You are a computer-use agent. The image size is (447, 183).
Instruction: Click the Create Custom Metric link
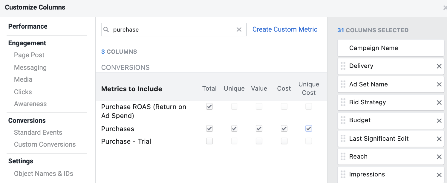285,30
